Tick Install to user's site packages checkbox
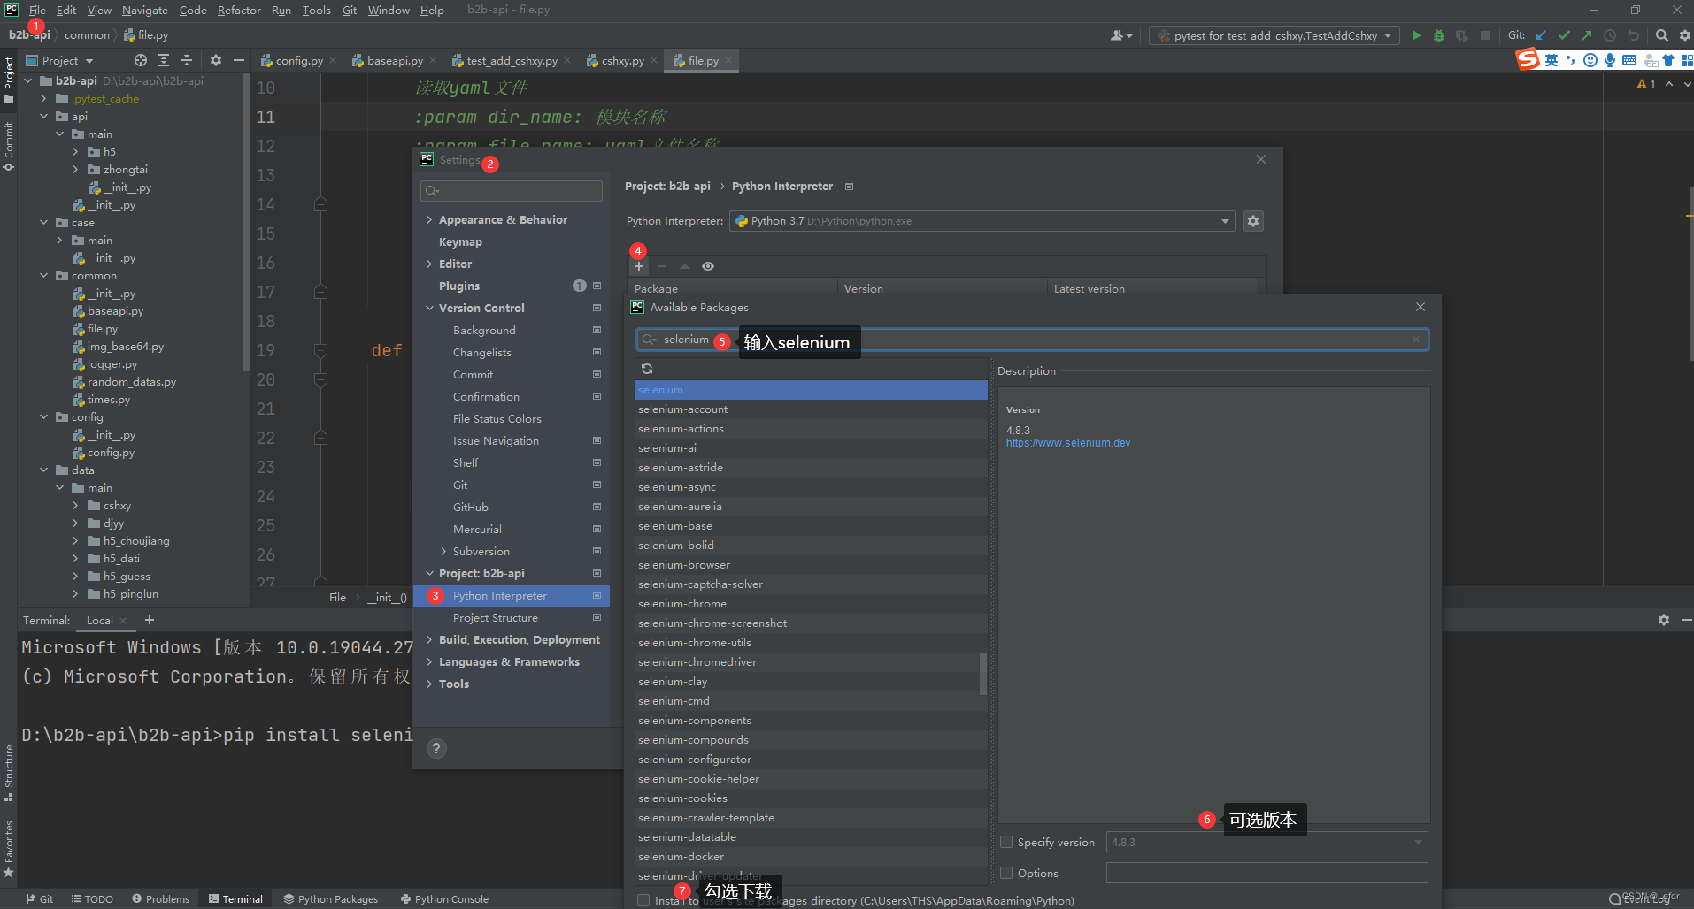The width and height of the screenshot is (1694, 909). pos(643,900)
